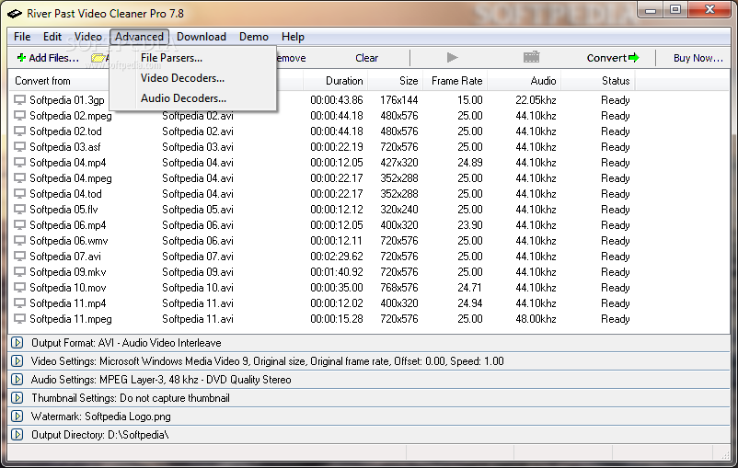Click the monitor icon for Softpedia 04.mp4

coord(19,163)
